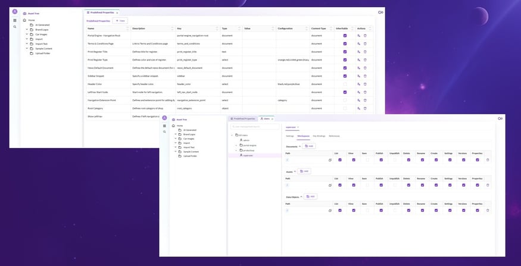Click Add button next to Documents
The width and height of the screenshot is (521, 266).
pyautogui.click(x=309, y=146)
